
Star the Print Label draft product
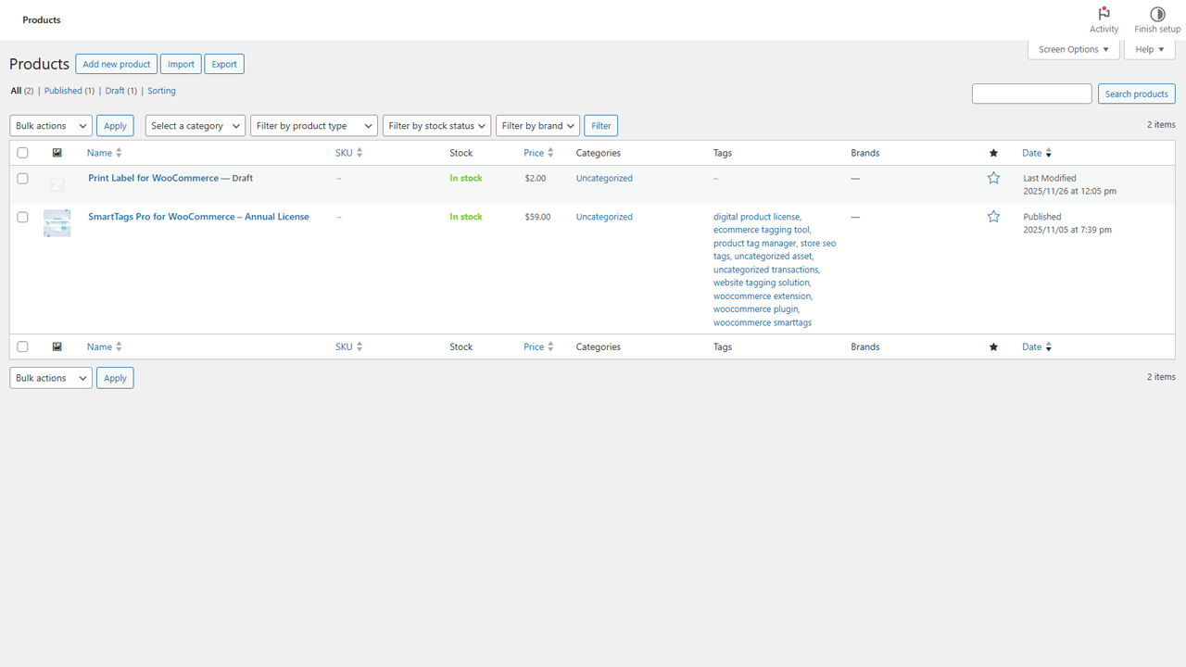coord(993,177)
